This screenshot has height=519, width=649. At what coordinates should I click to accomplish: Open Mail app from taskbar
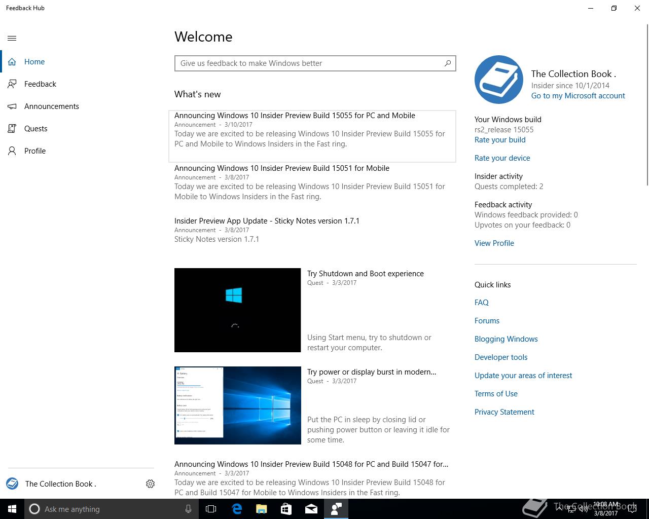(x=311, y=509)
